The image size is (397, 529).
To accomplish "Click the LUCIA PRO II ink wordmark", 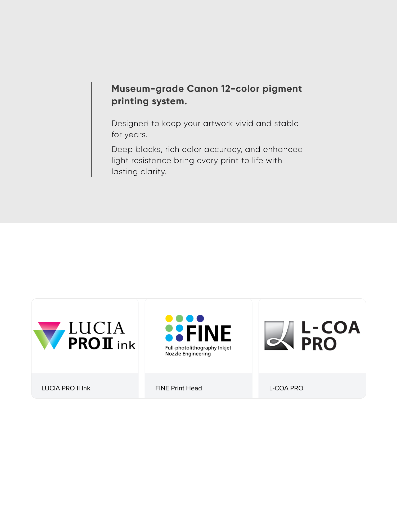I will coord(102,336).
